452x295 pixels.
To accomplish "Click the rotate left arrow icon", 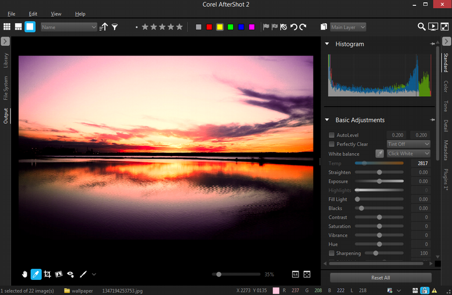I will [294, 27].
